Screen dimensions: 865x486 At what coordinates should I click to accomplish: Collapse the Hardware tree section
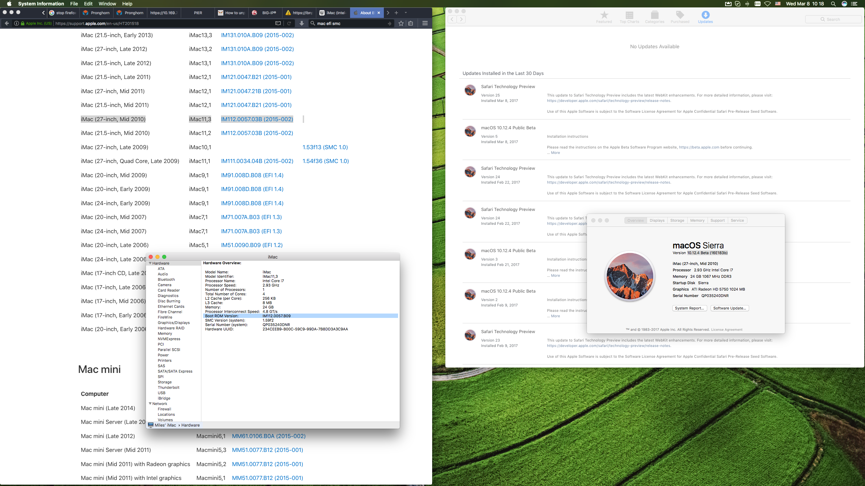tap(150, 263)
